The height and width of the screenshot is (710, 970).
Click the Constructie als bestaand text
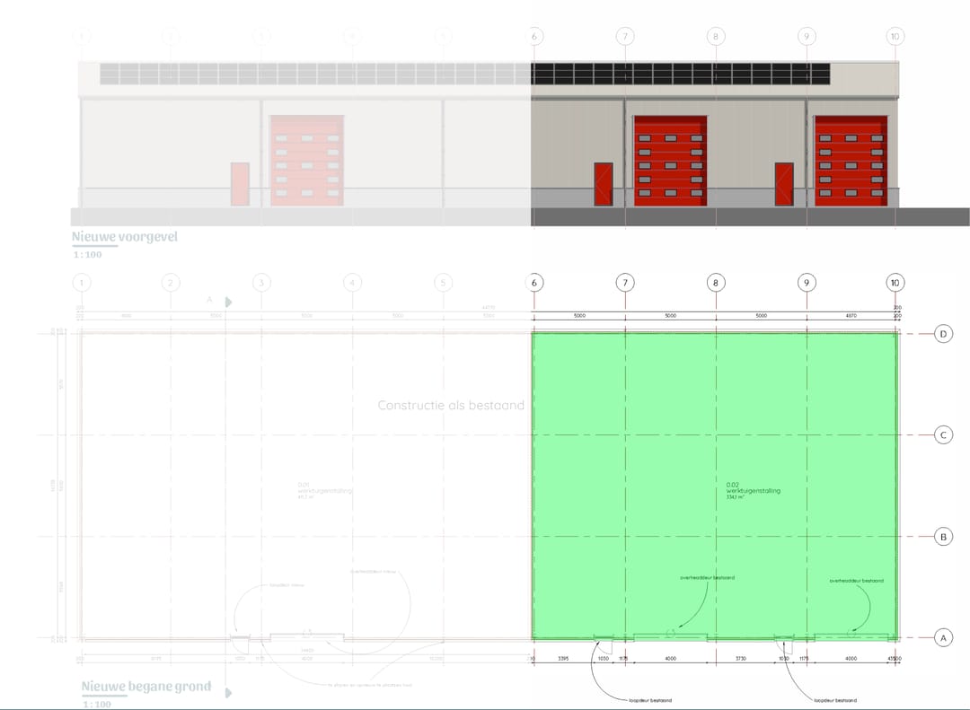(x=450, y=405)
